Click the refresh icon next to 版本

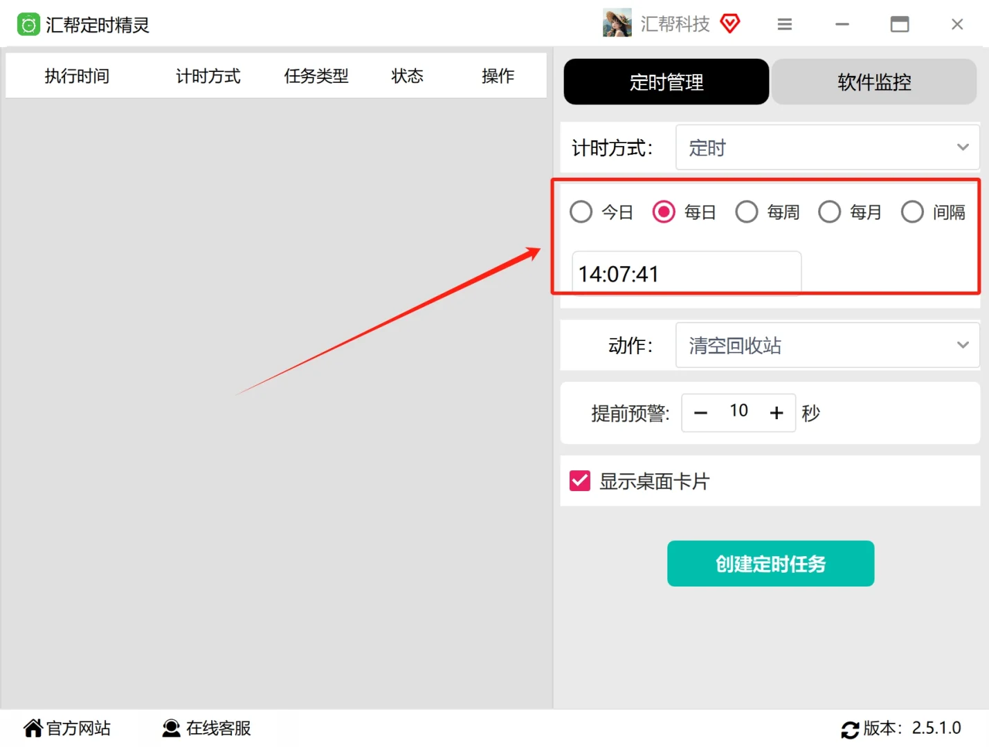click(x=851, y=729)
